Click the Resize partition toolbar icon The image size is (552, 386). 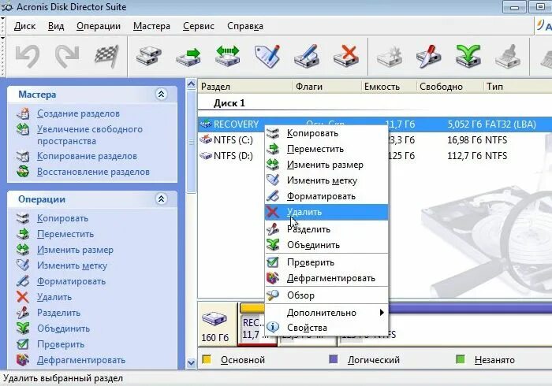(228, 56)
